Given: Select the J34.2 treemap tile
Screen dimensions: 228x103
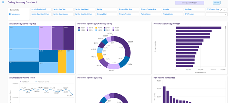Looking at the screenshot, I should (45, 38).
